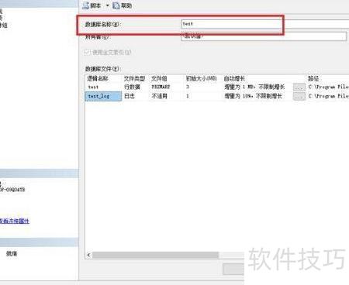Open the 脚本 dropdown arrow
This screenshot has width=349, height=285.
coord(108,5)
